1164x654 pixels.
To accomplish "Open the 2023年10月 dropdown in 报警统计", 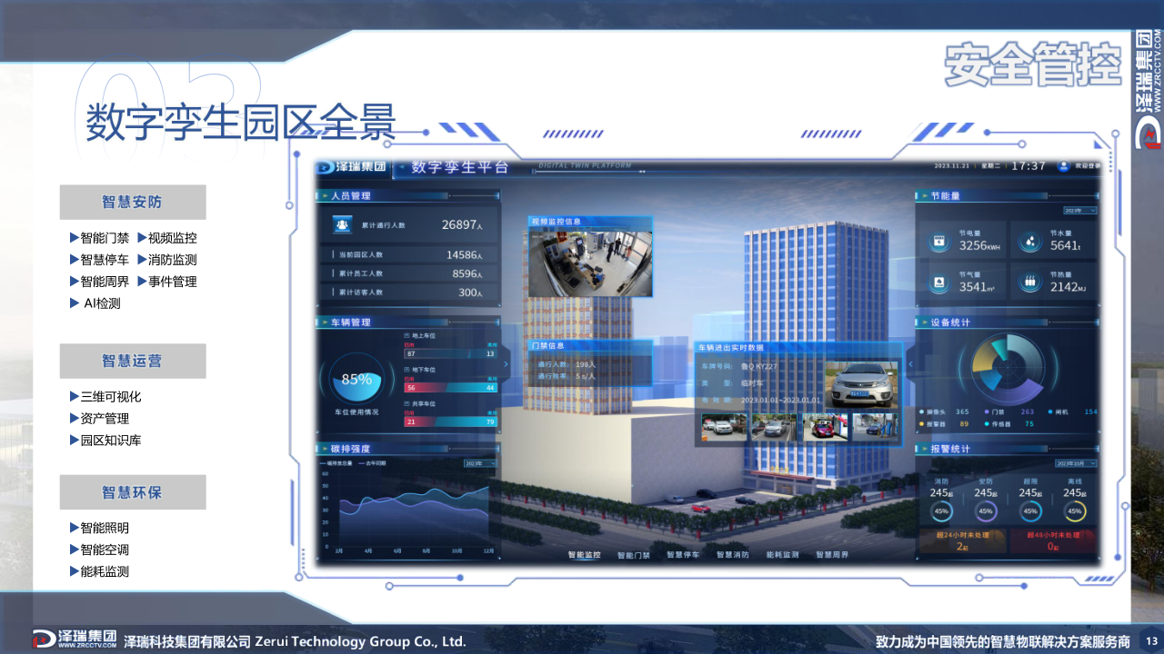I will point(1075,463).
